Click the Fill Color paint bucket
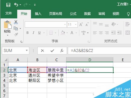The width and height of the screenshot is (131, 98). [63, 33]
